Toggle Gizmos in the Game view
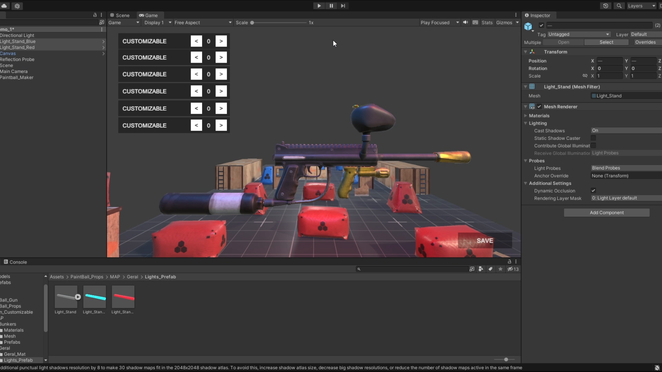 click(504, 22)
